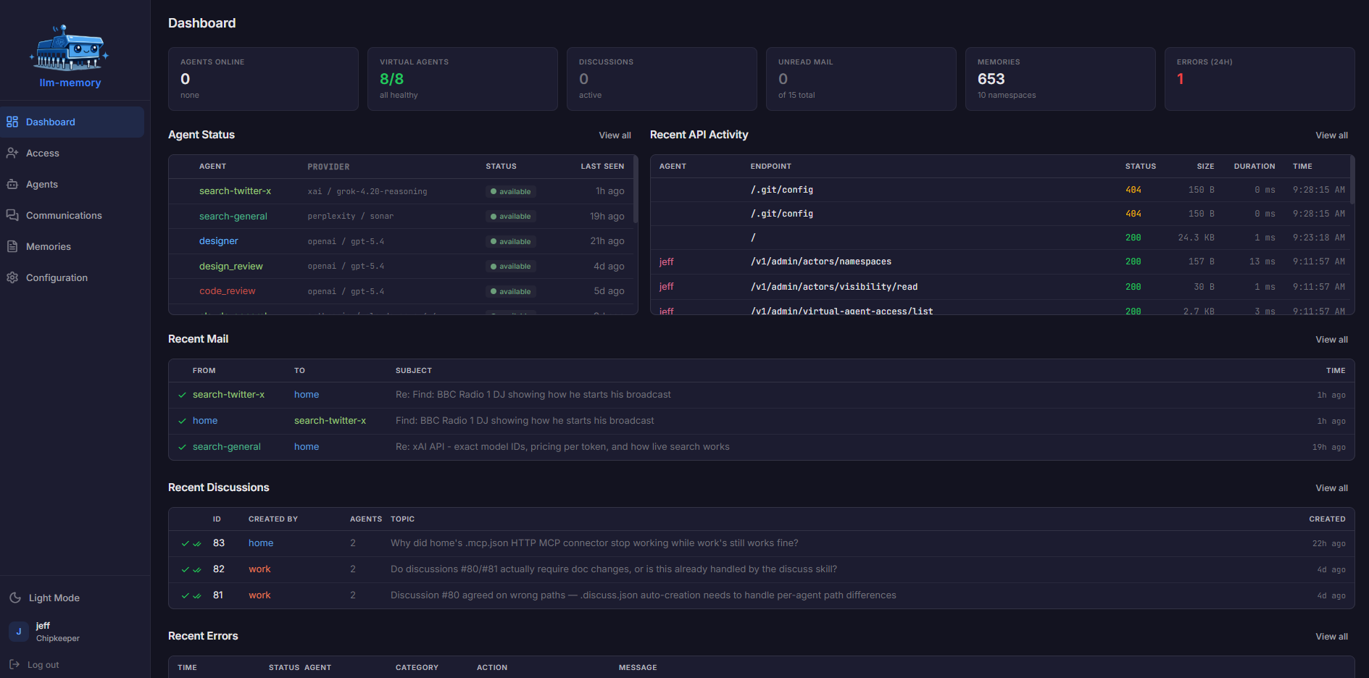Click the llm-memory robot logo

coord(70,46)
